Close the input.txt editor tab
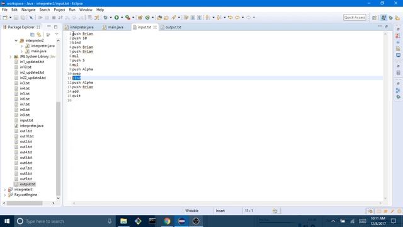403x227 pixels. pos(155,27)
